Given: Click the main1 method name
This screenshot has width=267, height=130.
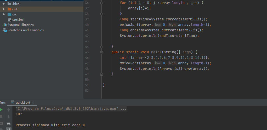Looking at the screenshot, I should [x=156, y=52].
